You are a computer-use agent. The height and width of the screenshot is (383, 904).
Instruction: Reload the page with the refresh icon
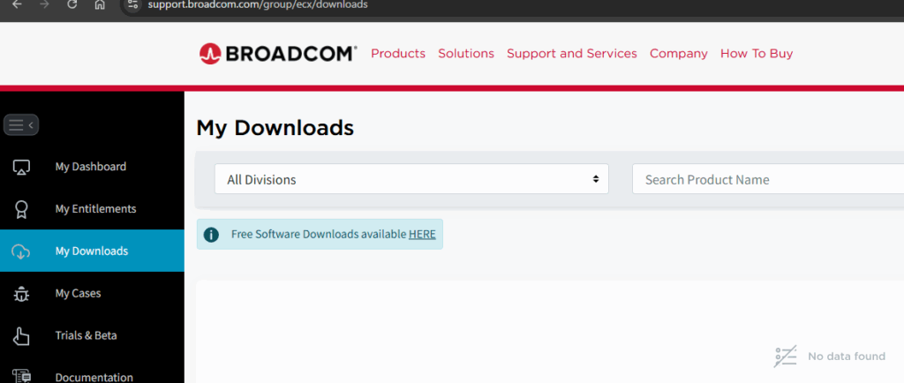coord(72,4)
